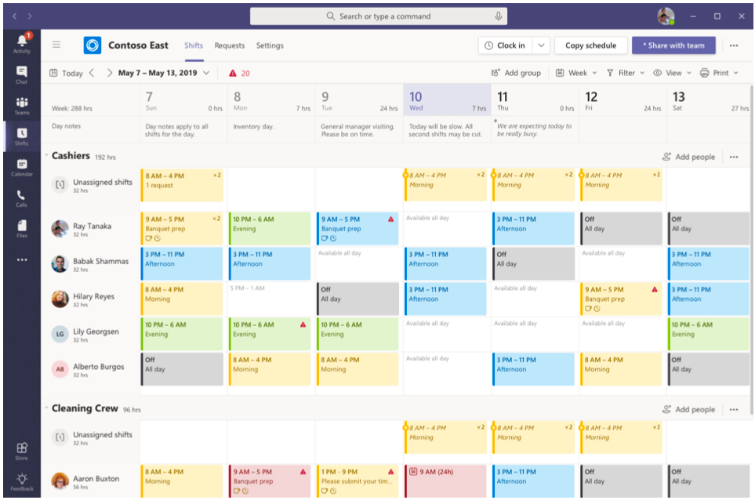This screenshot has width=755, height=500.
Task: Open the Calendar app in sidebar
Action: click(x=22, y=168)
